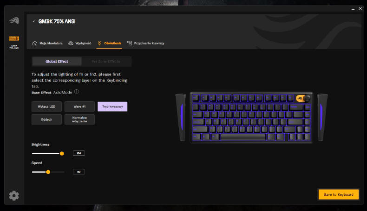Switch to the Global Effect tab
The height and width of the screenshot is (211, 367).
[57, 62]
